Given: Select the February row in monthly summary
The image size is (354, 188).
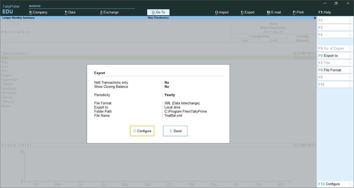Looking at the screenshot, I should click(x=158, y=102).
